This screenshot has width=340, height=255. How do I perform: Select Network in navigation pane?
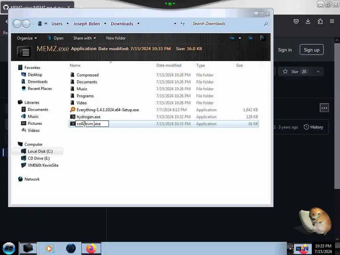(32, 179)
